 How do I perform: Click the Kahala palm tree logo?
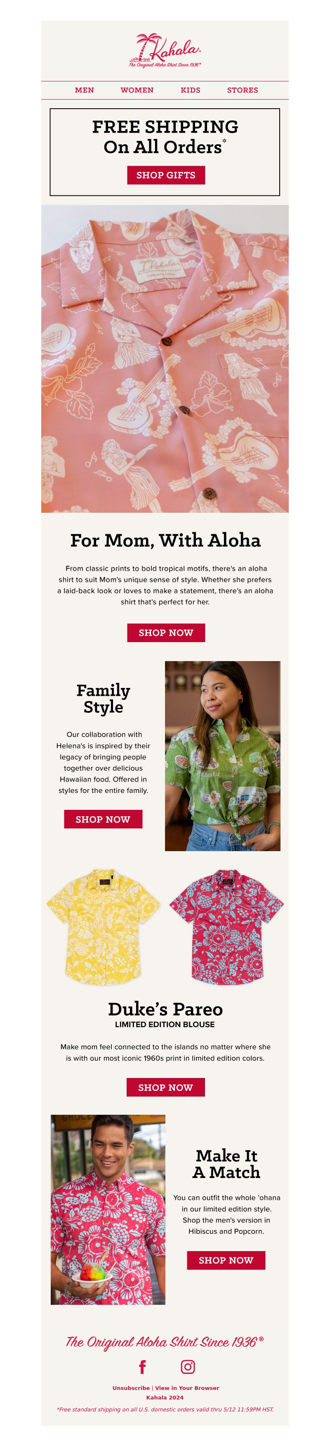(x=165, y=50)
